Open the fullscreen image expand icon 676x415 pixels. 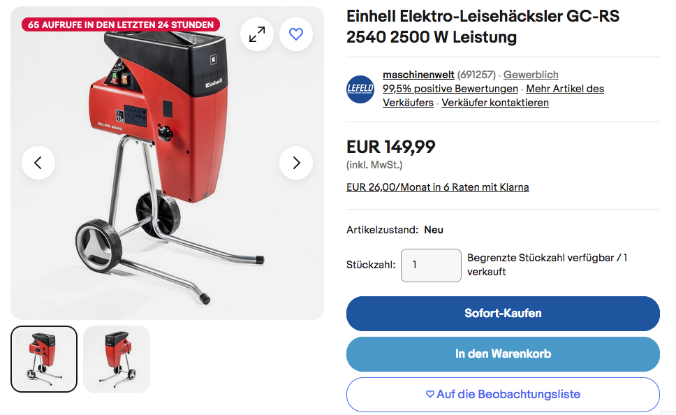click(257, 34)
